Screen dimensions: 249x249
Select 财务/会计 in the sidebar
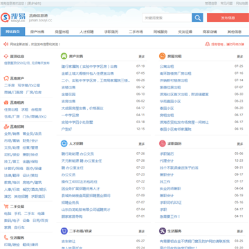[x=30, y=140]
